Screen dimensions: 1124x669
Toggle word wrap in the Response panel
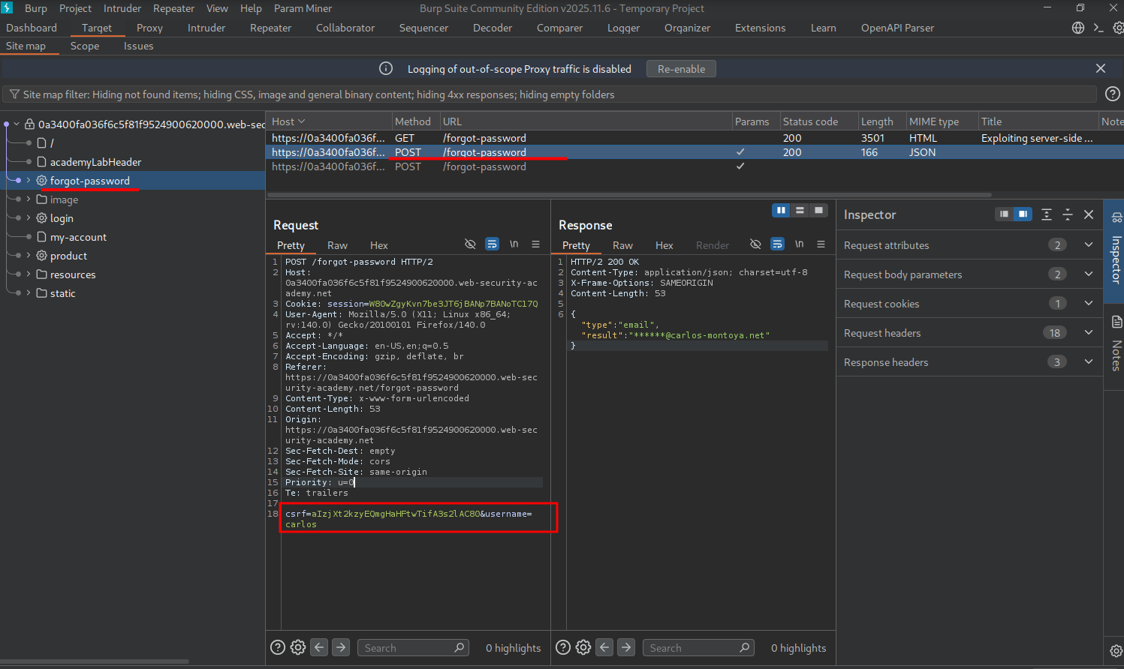pos(777,244)
